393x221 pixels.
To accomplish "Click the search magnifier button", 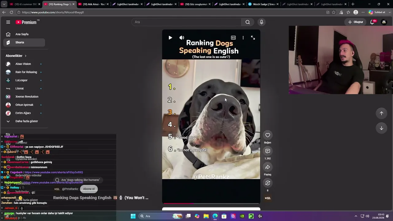I will click(247, 22).
